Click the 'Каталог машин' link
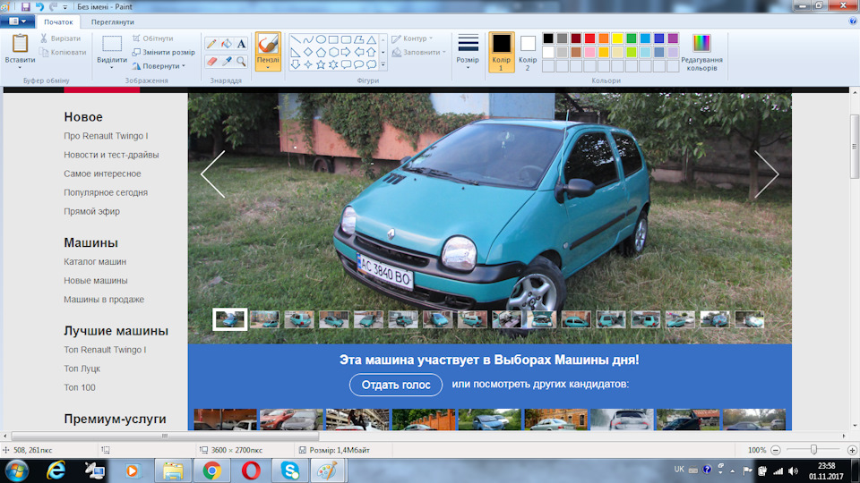The width and height of the screenshot is (860, 483). pyautogui.click(x=95, y=262)
